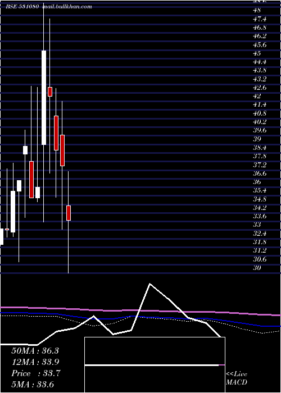Click the '50MA : 36.3' readout
This screenshot has width=281, height=393.
pyautogui.click(x=35, y=351)
